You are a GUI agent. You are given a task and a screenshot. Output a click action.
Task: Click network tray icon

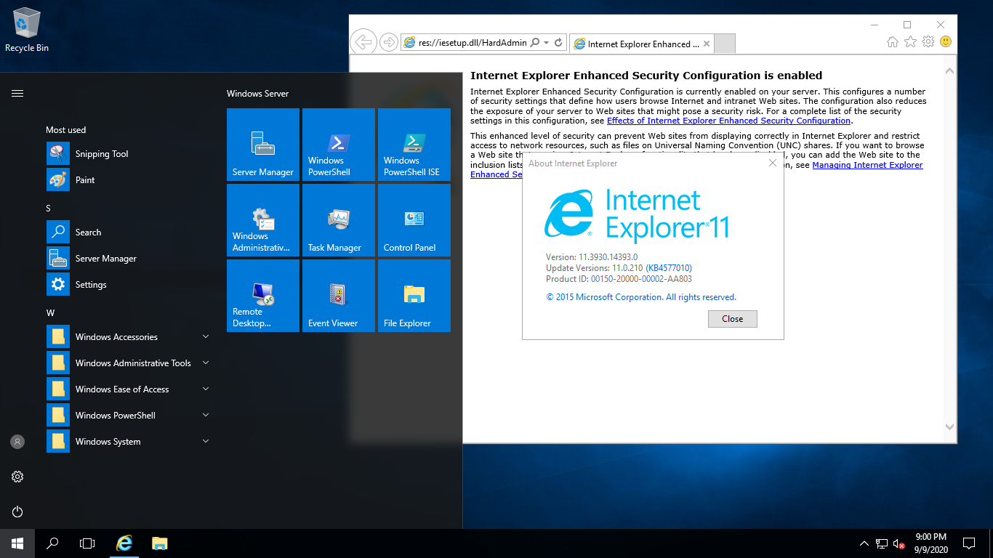tap(882, 543)
